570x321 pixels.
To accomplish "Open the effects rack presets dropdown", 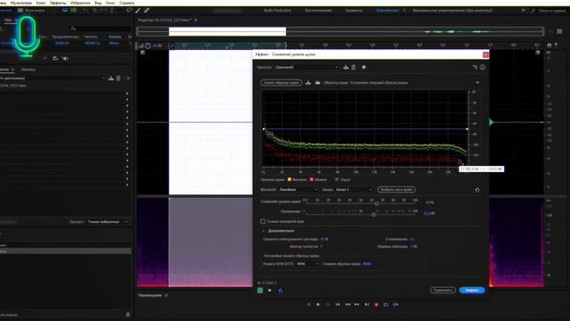I will tap(53, 78).
